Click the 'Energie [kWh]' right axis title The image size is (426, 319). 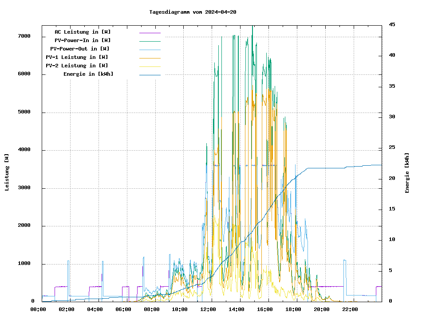[x=407, y=173]
